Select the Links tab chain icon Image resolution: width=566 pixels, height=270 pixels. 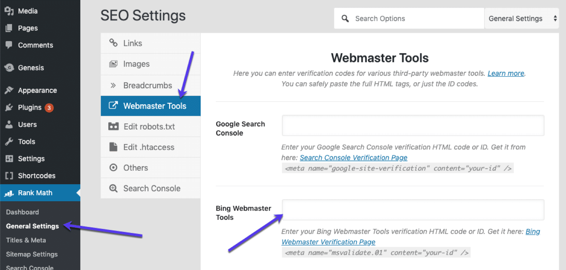(113, 43)
